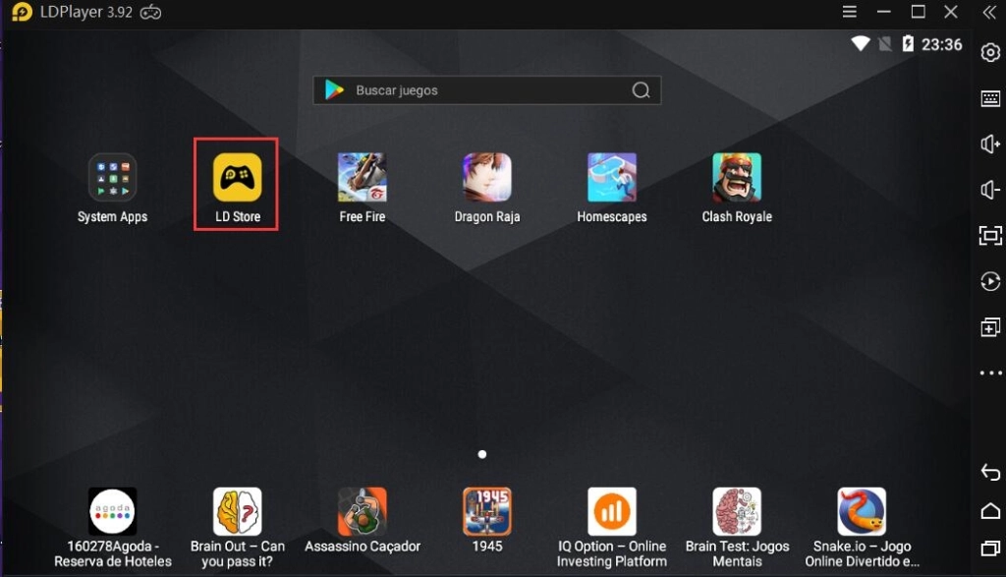Click the Google Play icon in search bar
This screenshot has height=577, width=1006.
(334, 89)
